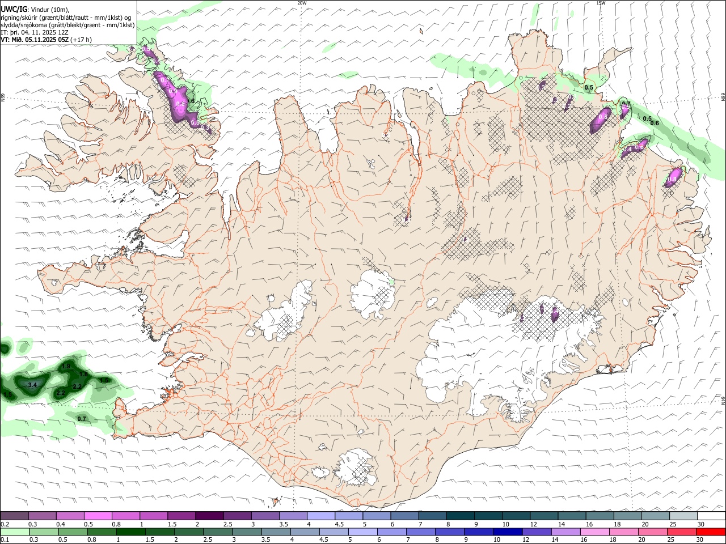This screenshot has height=544, width=726.
Task: Click the 3.4 rainfall value southwest of Iceland
Action: click(32, 385)
